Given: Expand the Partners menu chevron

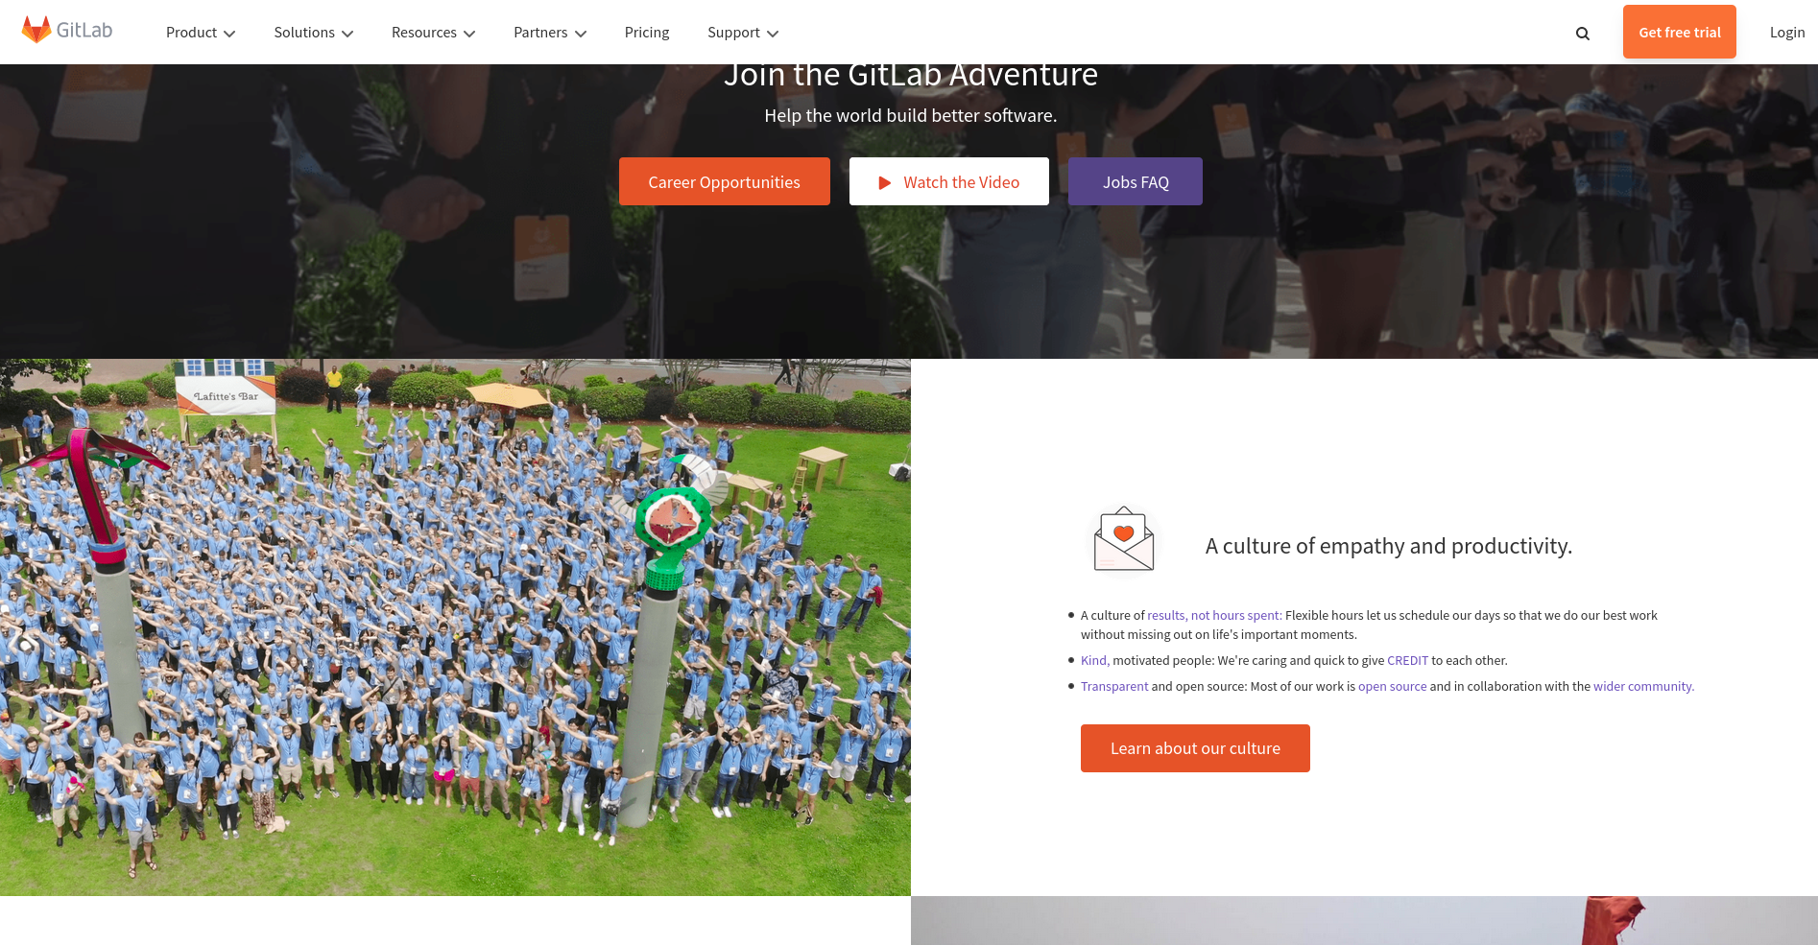Looking at the screenshot, I should pyautogui.click(x=581, y=34).
